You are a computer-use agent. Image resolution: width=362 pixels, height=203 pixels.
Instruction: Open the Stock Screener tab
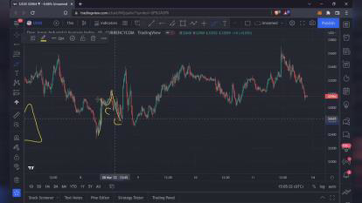point(41,198)
